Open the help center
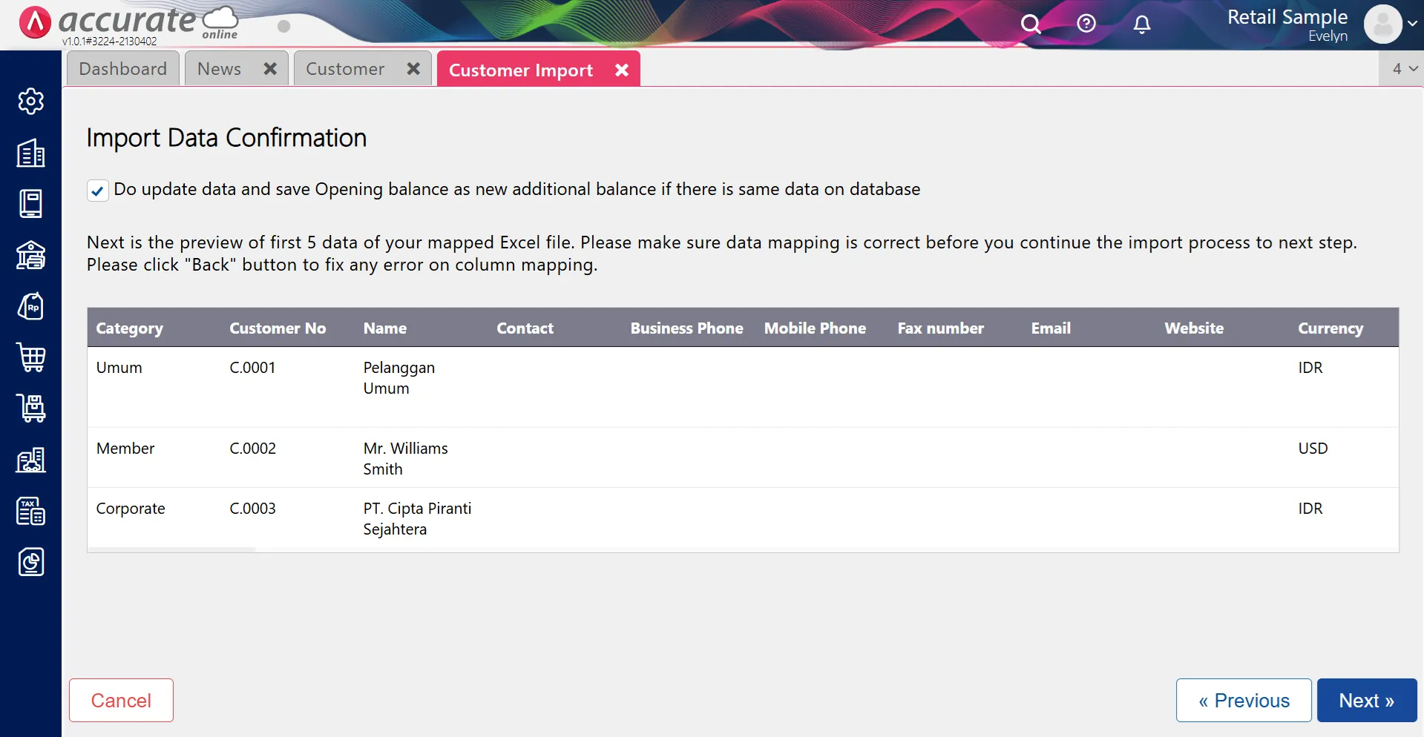Screen dimensions: 1424x737 tap(1086, 24)
